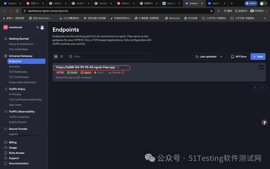Open App Users page

click(x=15, y=105)
